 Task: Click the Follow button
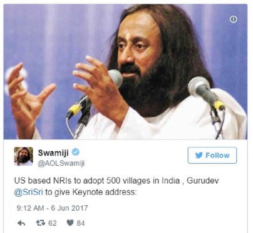[212, 155]
